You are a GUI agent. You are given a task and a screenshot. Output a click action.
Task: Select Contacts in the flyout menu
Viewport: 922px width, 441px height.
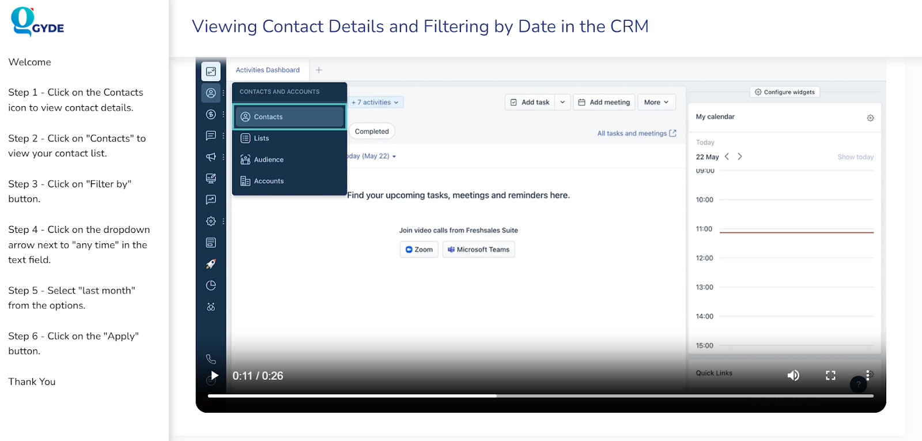tap(289, 116)
